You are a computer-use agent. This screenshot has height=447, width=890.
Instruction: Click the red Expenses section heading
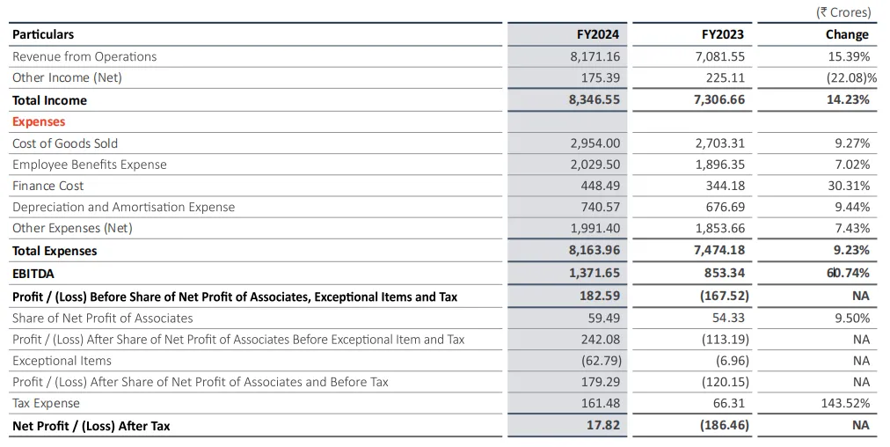point(39,121)
